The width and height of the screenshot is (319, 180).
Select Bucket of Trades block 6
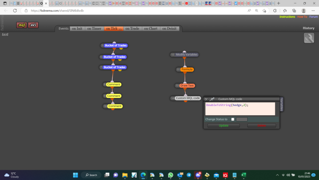[114, 57]
